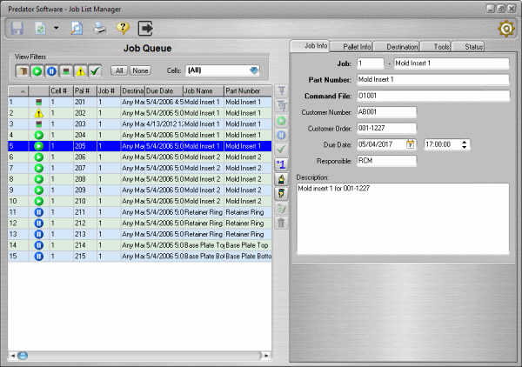Viewport: 522px width, 367px height.
Task: Click the printer icon in toolbar
Action: pos(100,27)
